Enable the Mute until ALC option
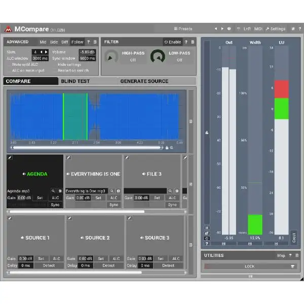Image resolution: width=304 pixels, height=304 pixels. tap(23, 64)
